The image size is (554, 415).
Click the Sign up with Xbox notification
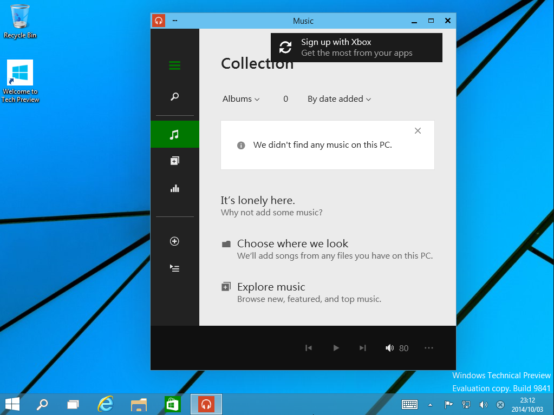(356, 48)
